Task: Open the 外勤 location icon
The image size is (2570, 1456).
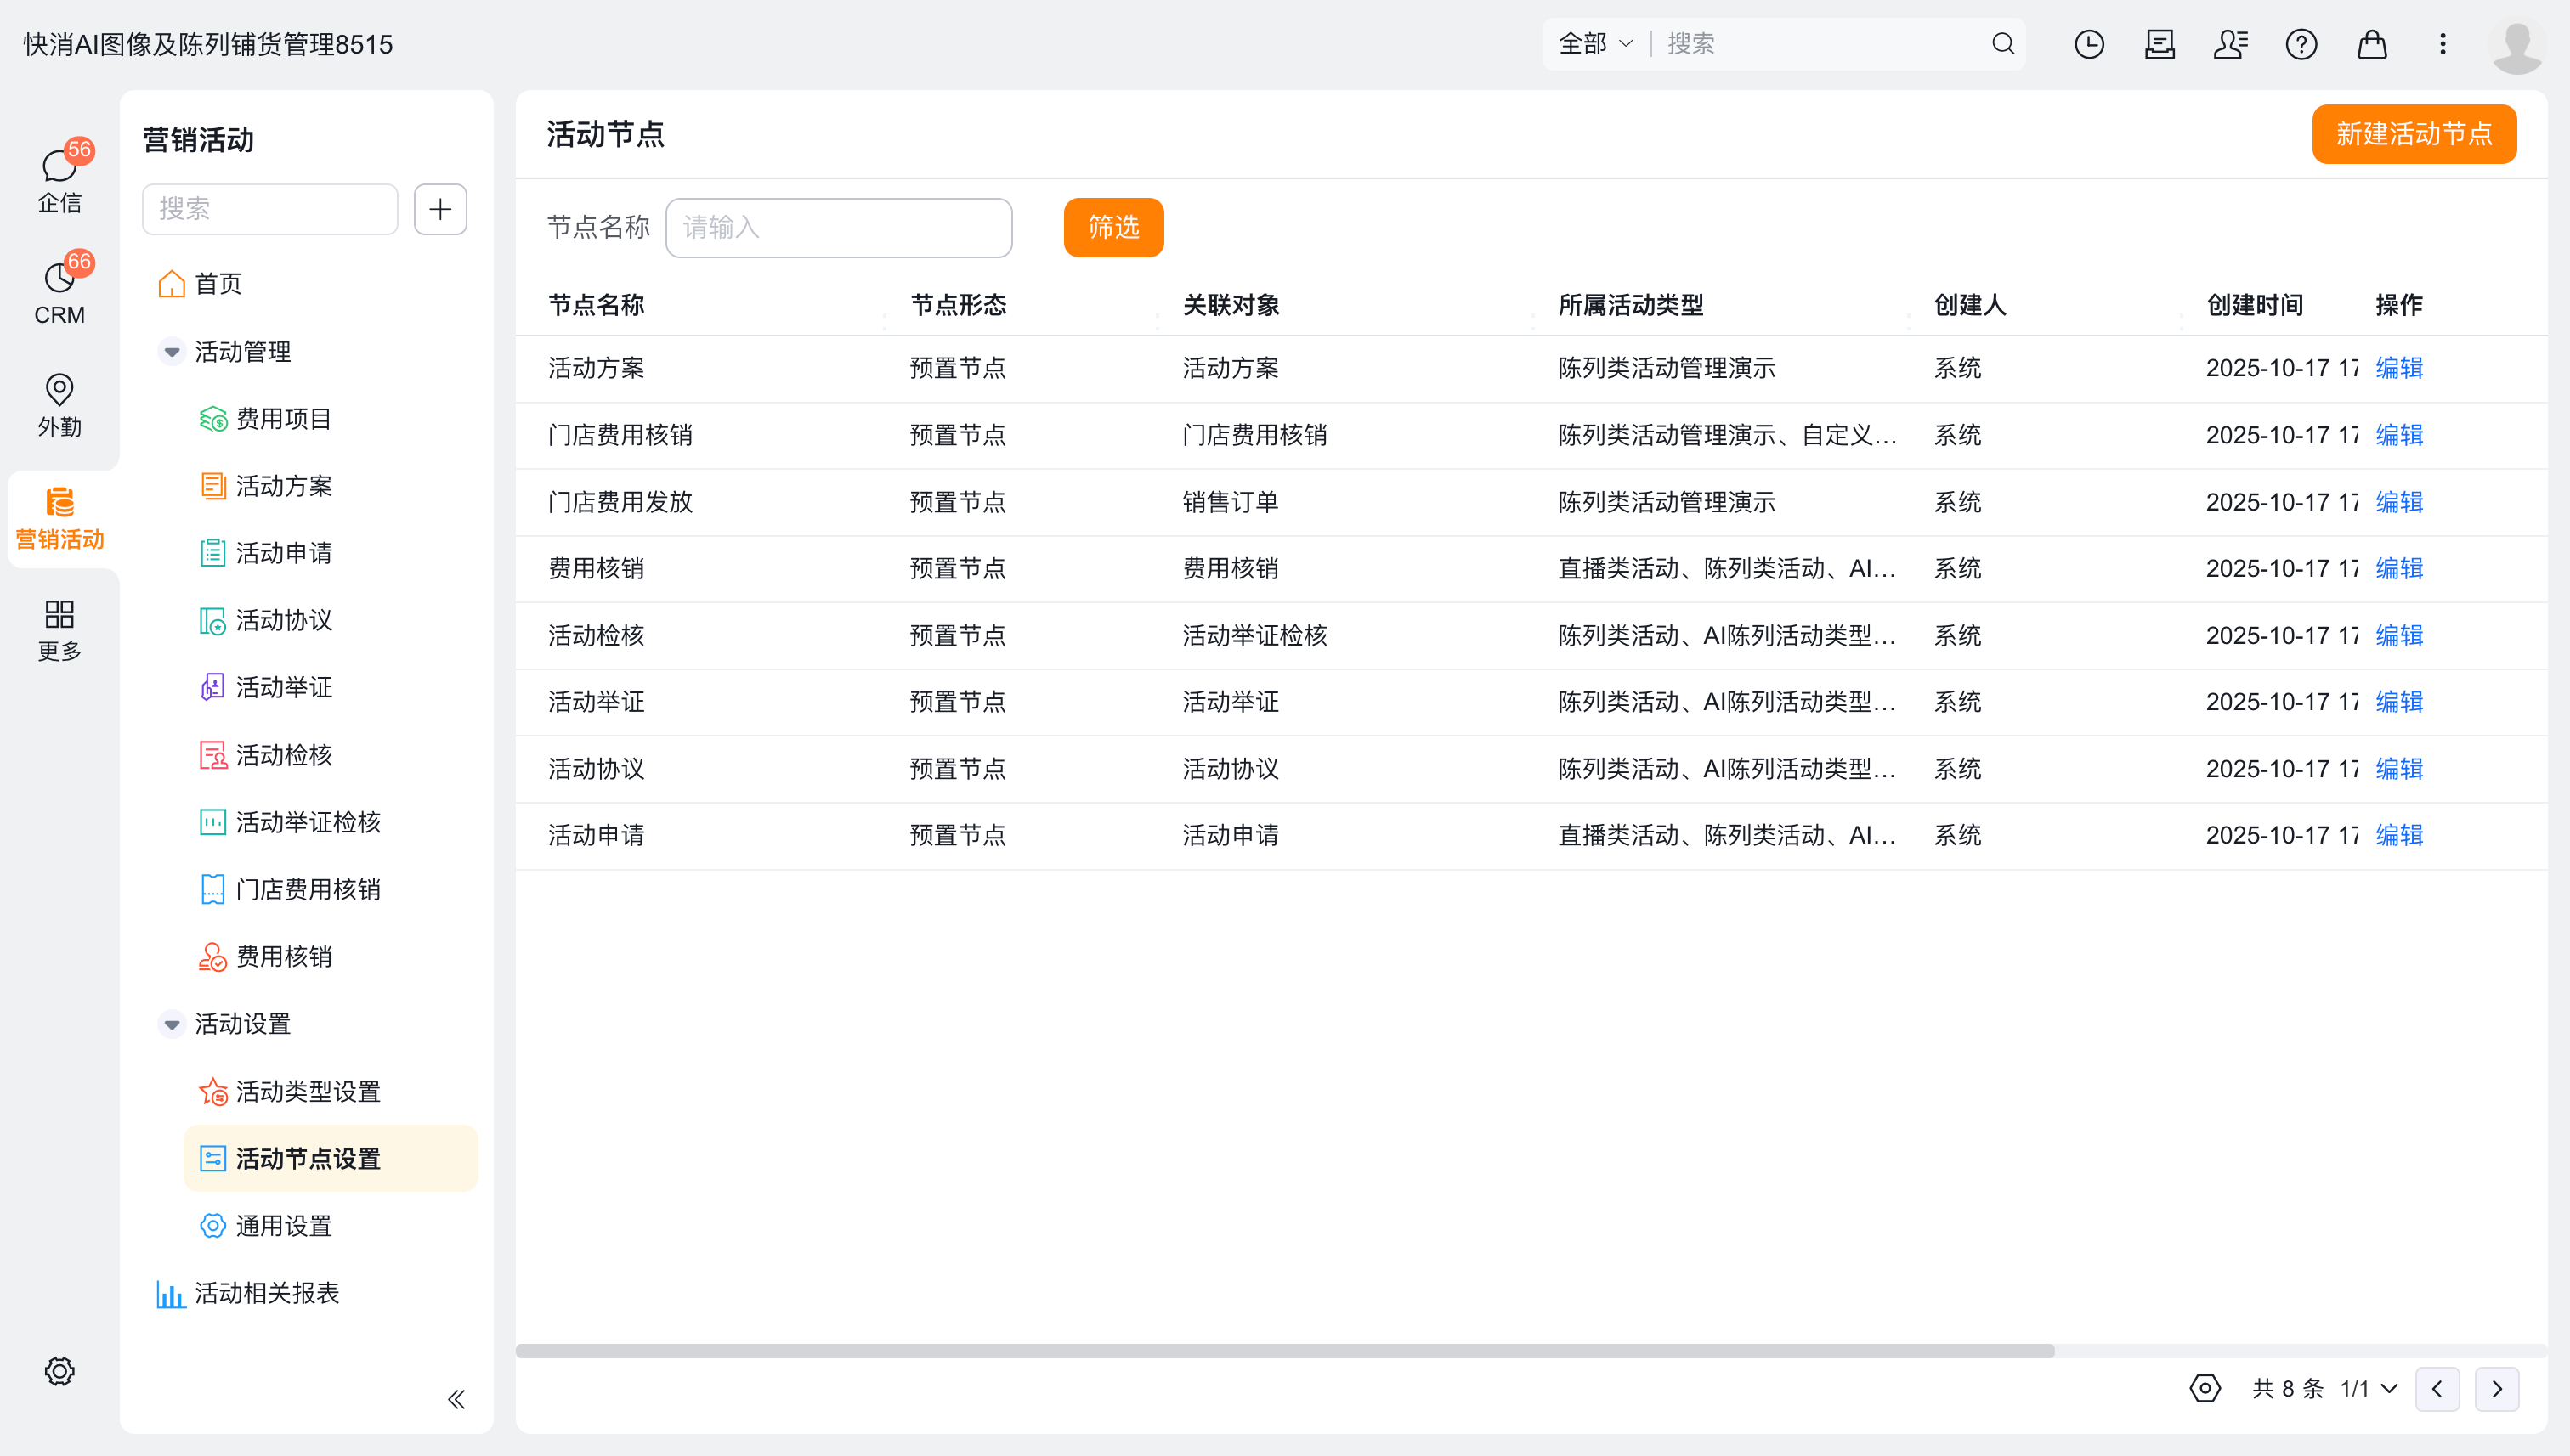Action: click(x=60, y=405)
